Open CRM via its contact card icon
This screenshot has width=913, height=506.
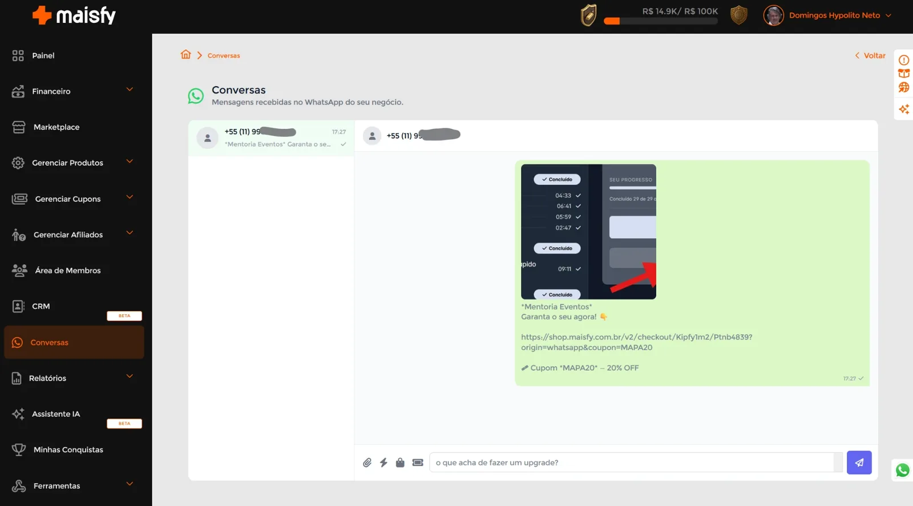[x=18, y=306]
